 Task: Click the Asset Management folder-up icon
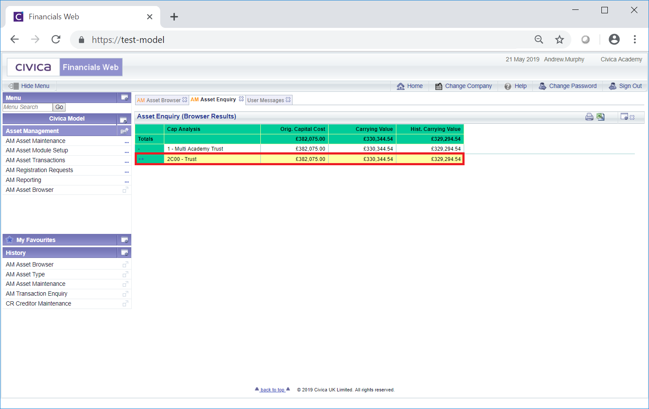point(124,131)
